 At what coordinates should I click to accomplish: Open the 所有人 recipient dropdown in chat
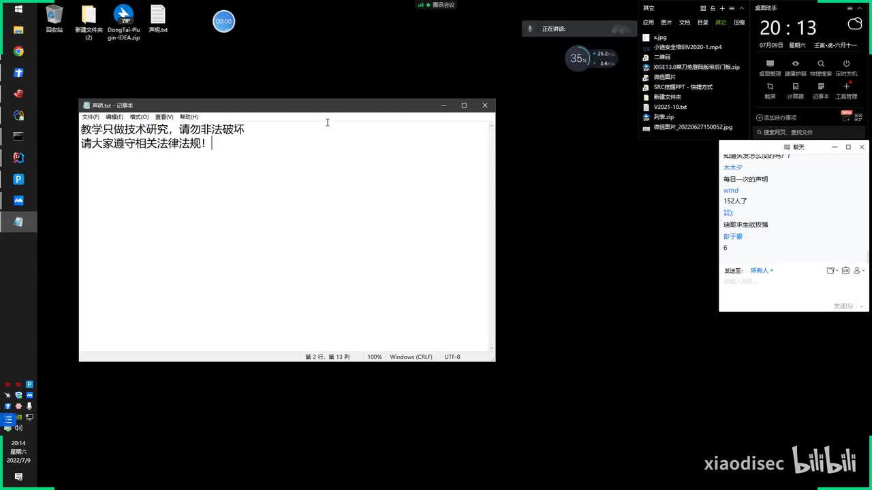click(762, 271)
